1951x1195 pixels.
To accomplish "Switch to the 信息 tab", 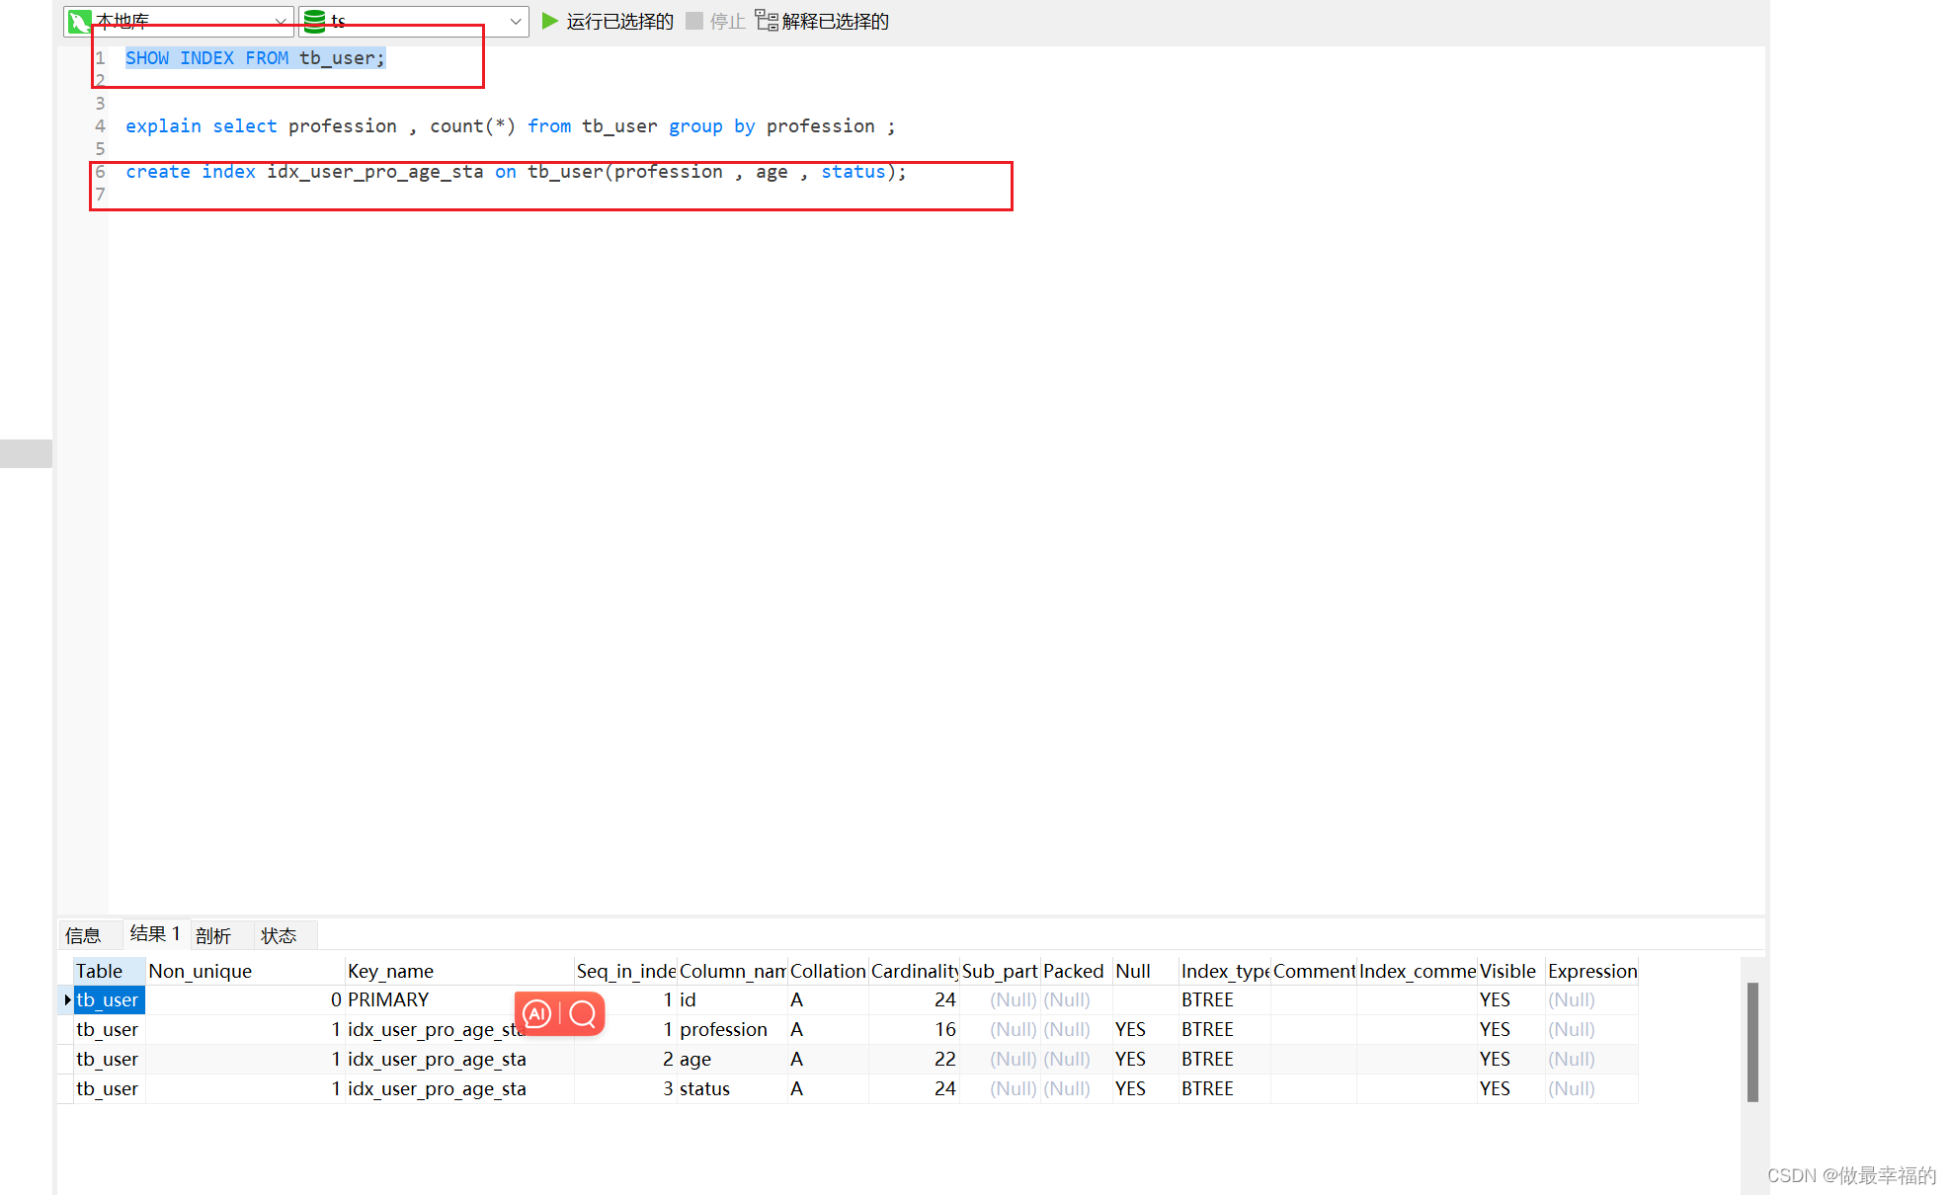I will pos(83,935).
